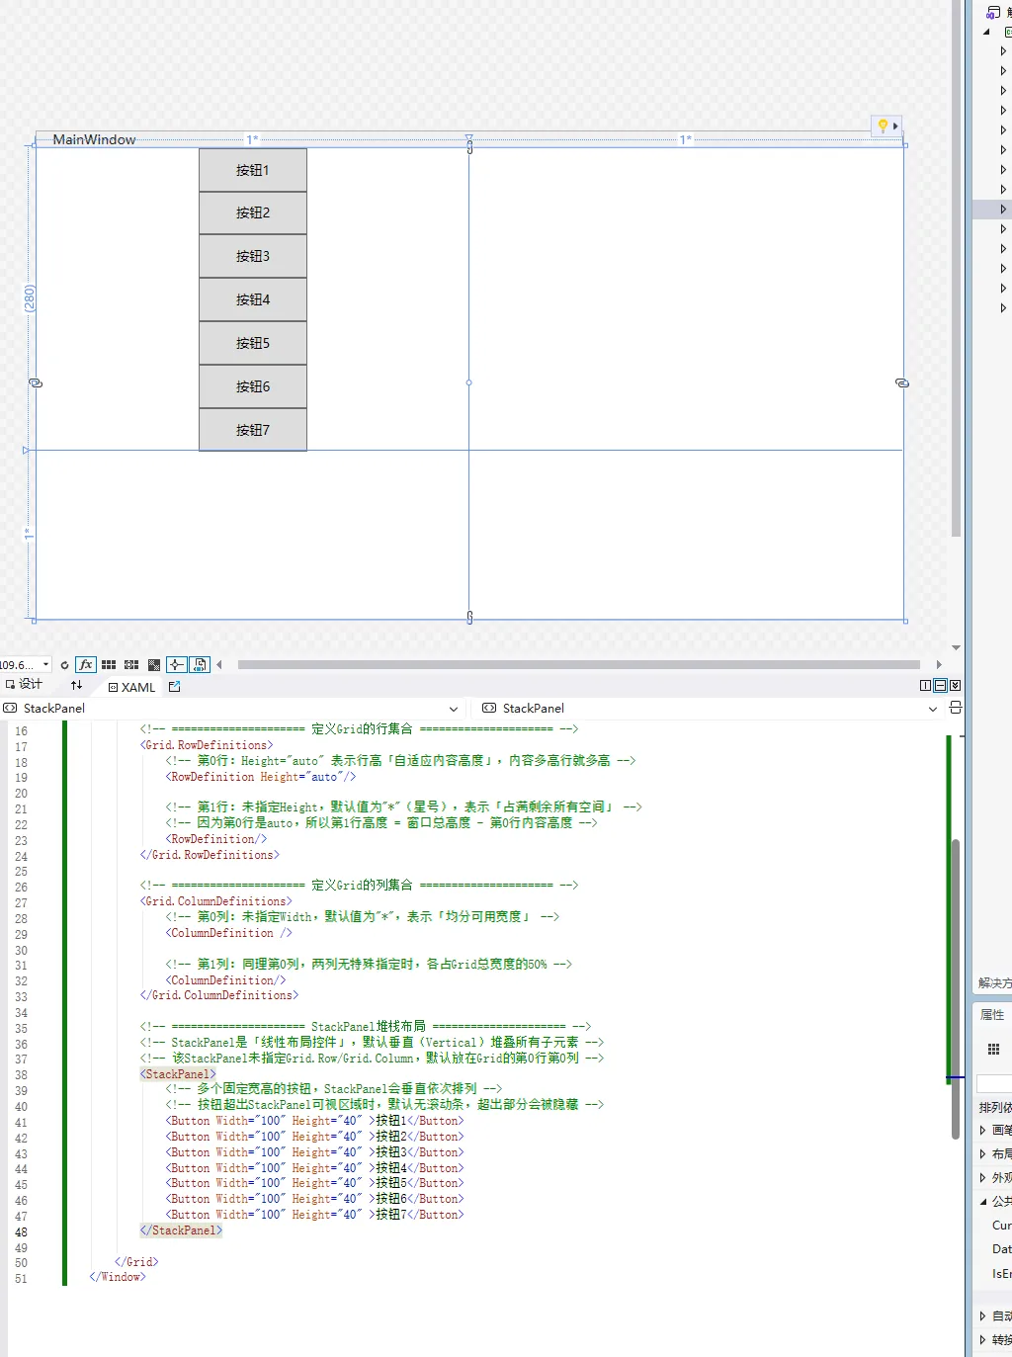Viewport: 1012px width, 1357px height.
Task: Click the Properties panel search field
Action: (x=994, y=1083)
